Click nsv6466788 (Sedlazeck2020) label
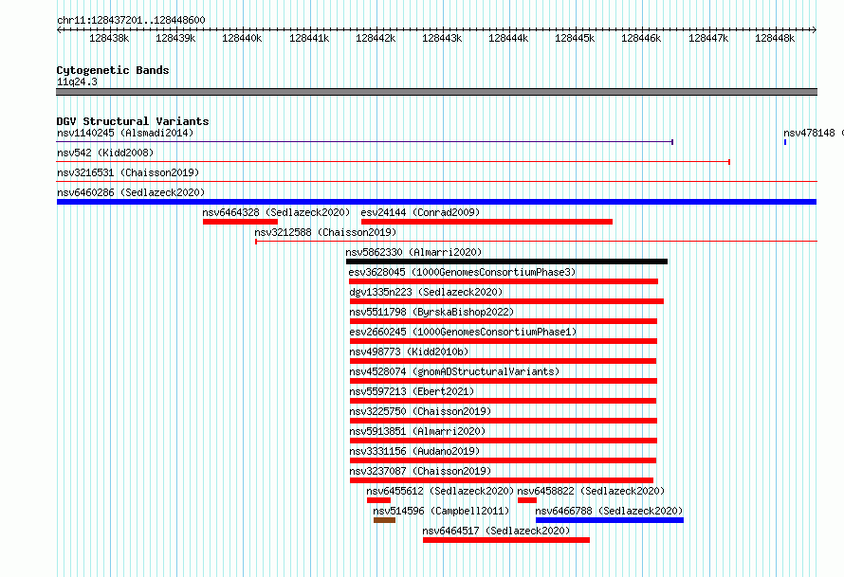The height and width of the screenshot is (577, 844). pos(609,511)
